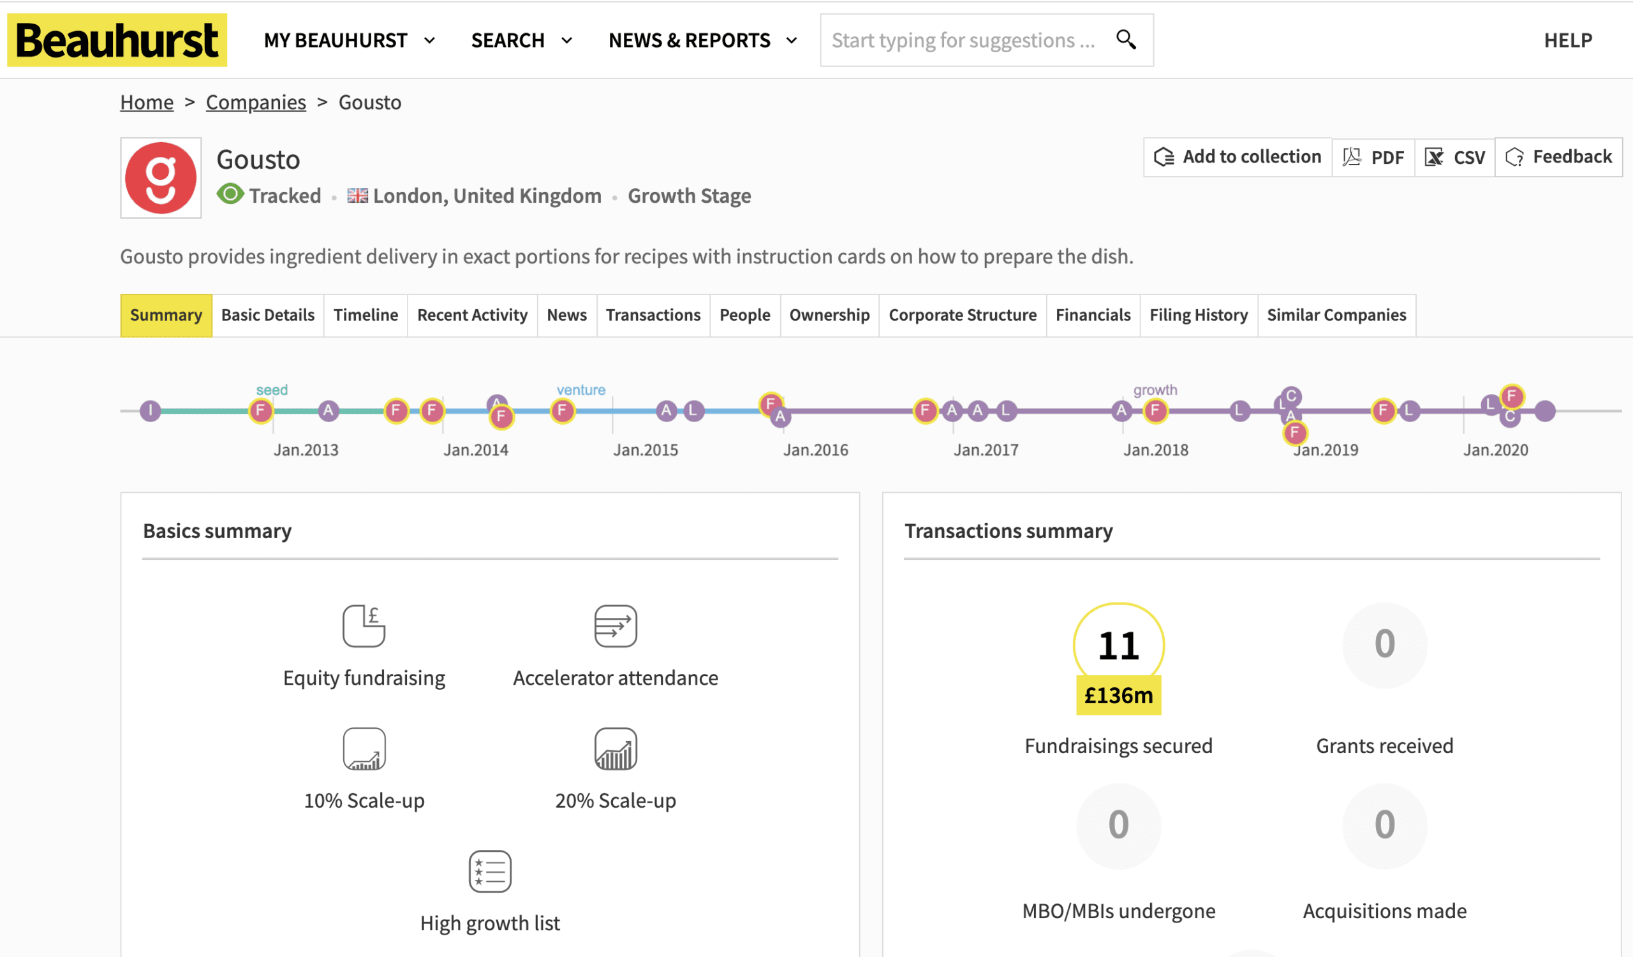
Task: Click the Add to collection button
Action: pyautogui.click(x=1237, y=157)
